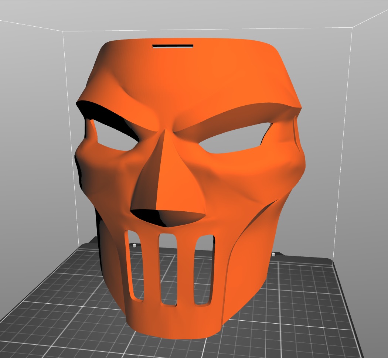The width and height of the screenshot is (388, 358).
Task: Deselect by clicking the gray background left of the mask
Action: [x=33, y=148]
